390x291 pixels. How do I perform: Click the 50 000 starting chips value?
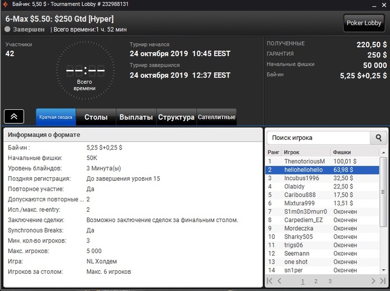[x=375, y=65]
